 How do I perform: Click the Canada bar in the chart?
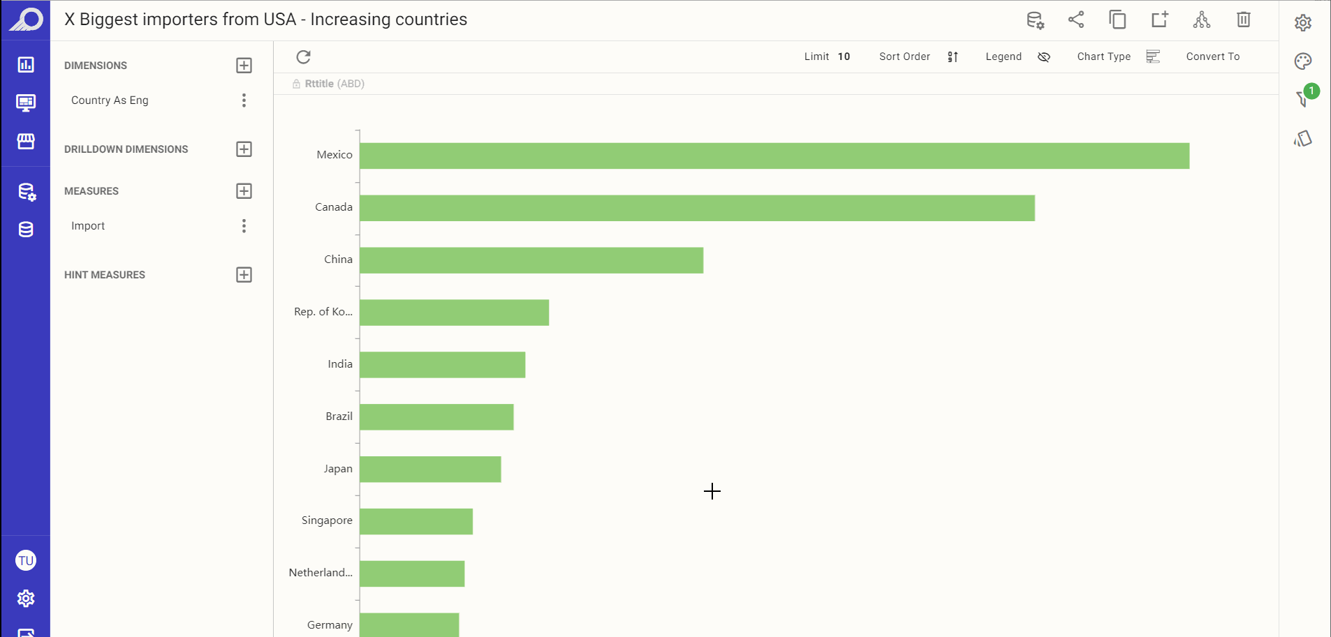697,208
